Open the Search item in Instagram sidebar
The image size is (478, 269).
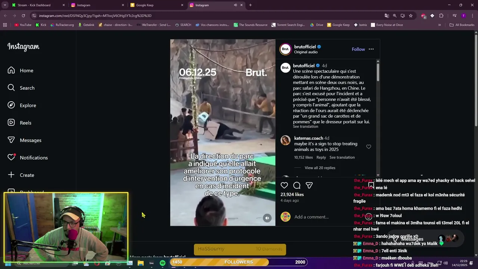pos(21,88)
